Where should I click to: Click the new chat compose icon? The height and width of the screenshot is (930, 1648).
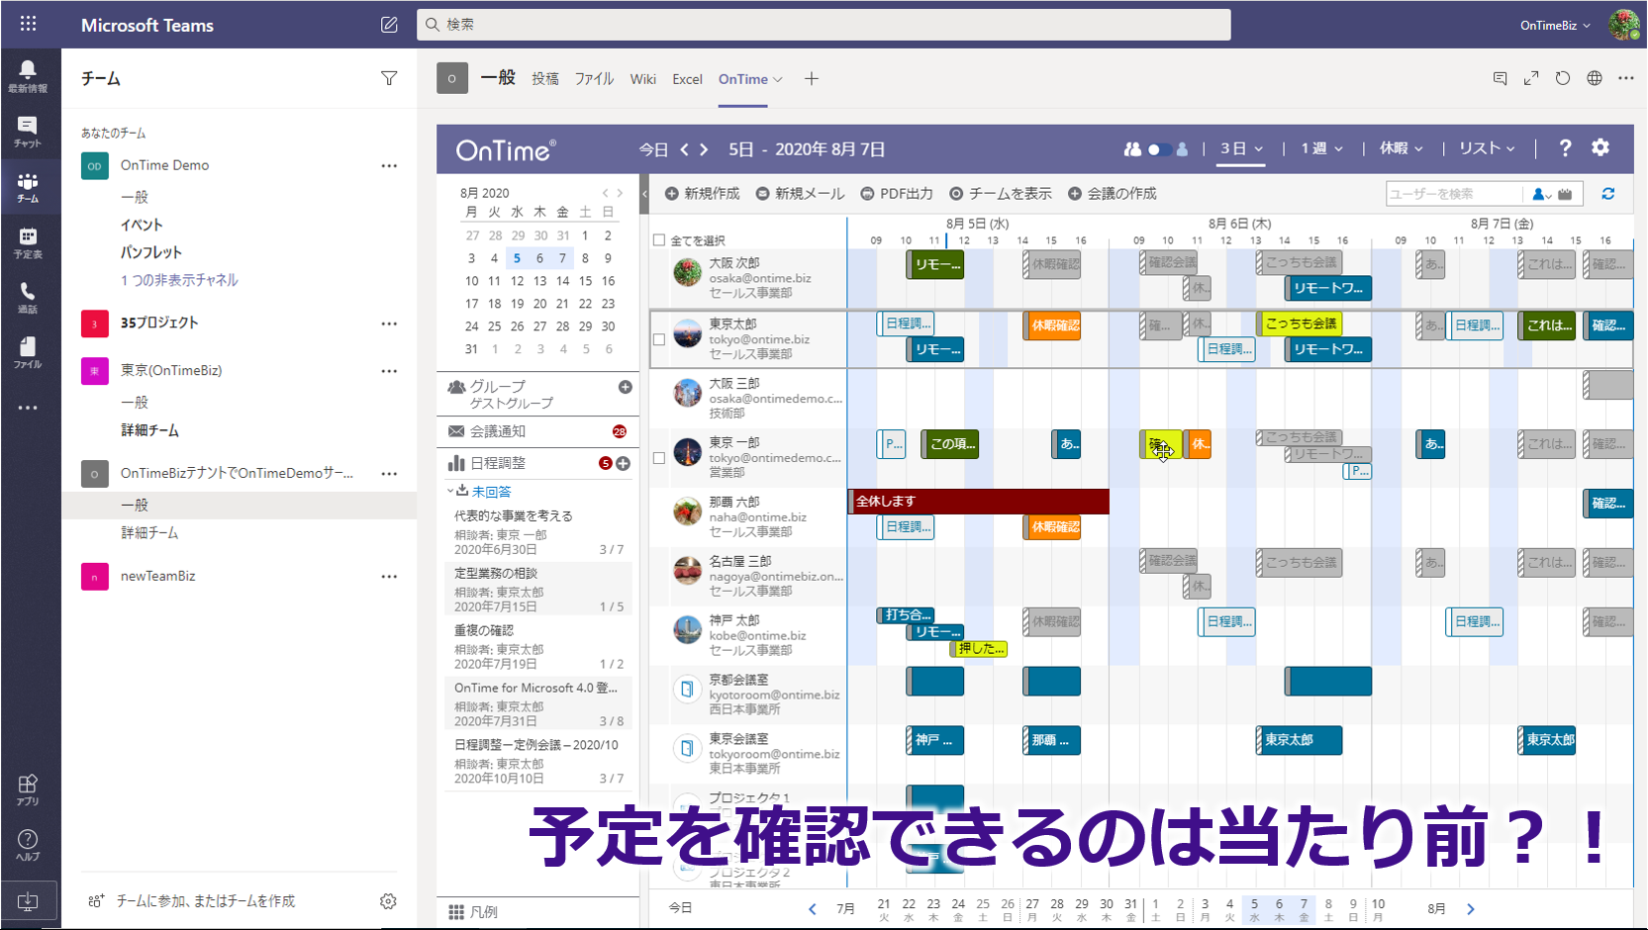click(x=389, y=25)
